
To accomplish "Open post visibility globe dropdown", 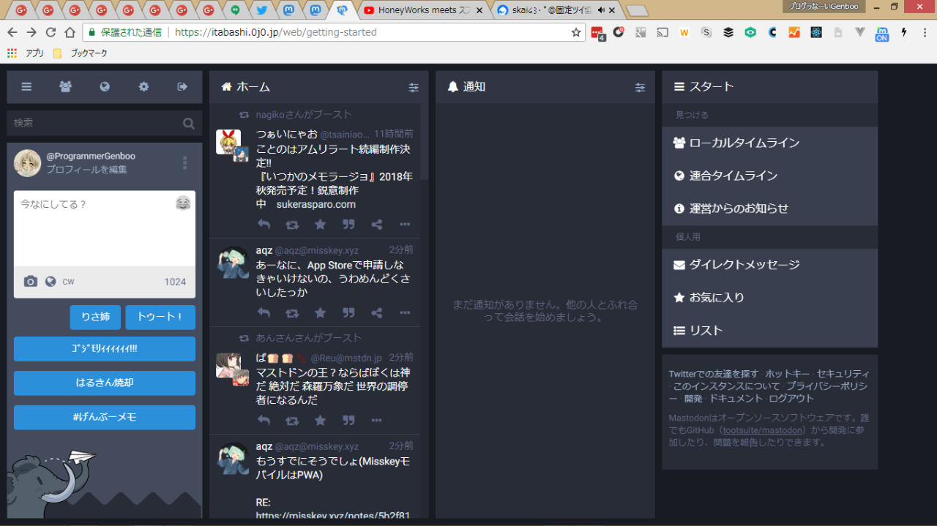I will (x=51, y=282).
